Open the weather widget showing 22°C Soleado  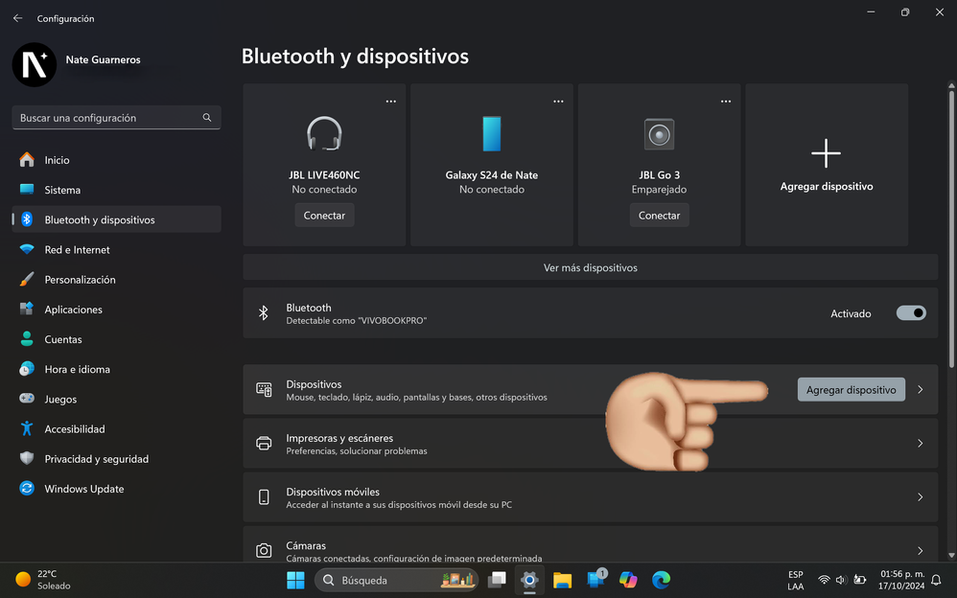[43, 579]
